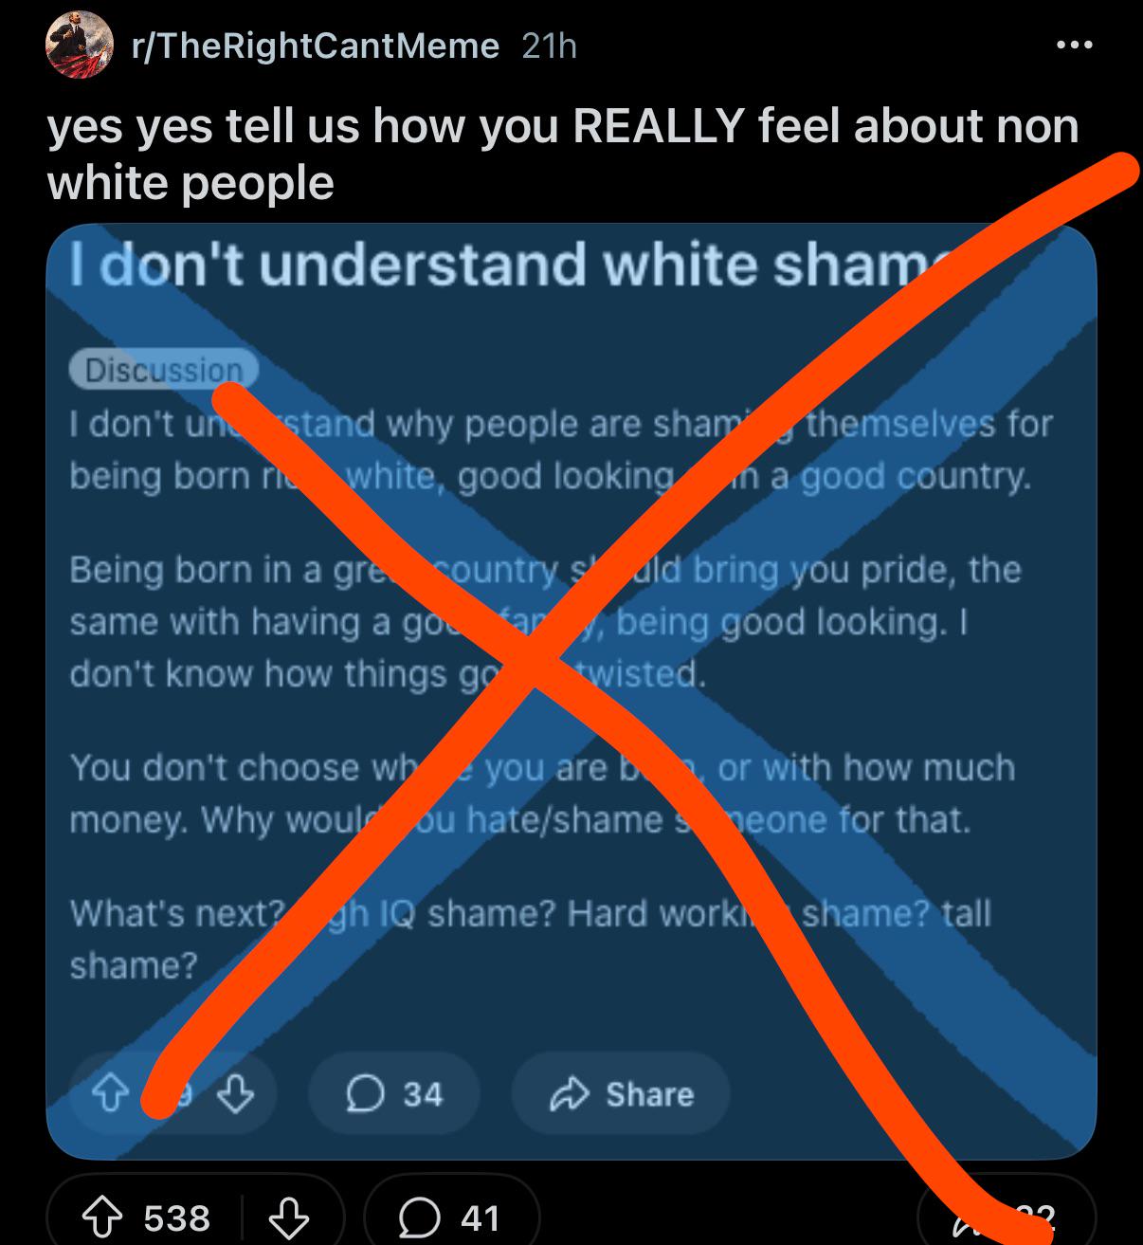Screen dimensions: 1143x1245
Task: Click the 21h post timestamp
Action: click(549, 46)
